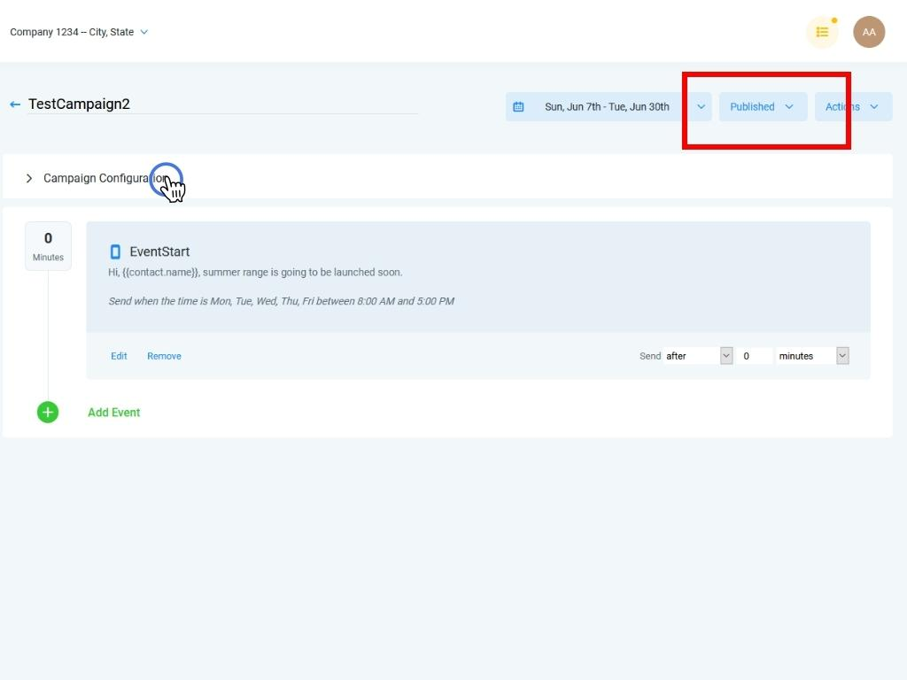Click the send time schedule text
Screen dimensions: 907x680
[281, 301]
